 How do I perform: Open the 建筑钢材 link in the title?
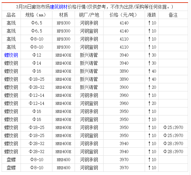(x=59, y=7)
